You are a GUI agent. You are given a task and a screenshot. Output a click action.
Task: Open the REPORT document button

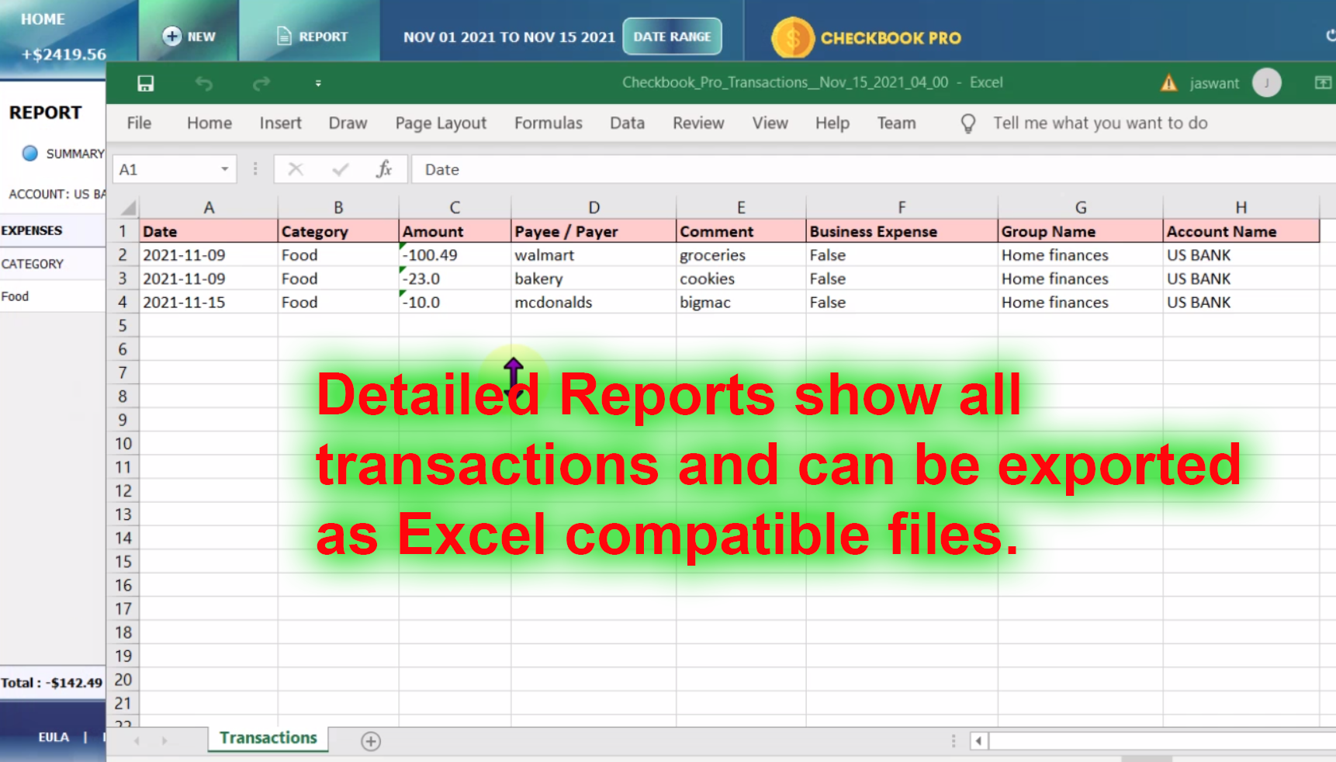pos(311,36)
